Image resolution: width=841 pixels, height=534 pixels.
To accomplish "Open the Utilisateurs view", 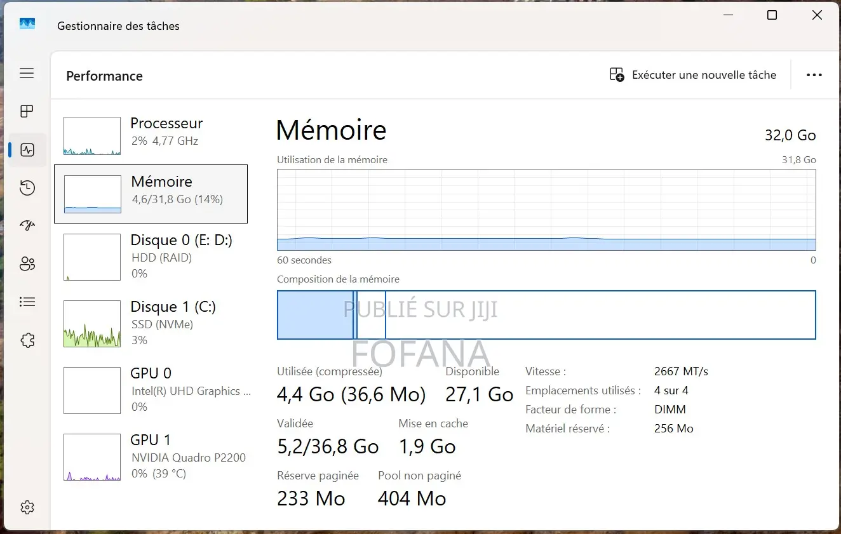I will point(27,264).
